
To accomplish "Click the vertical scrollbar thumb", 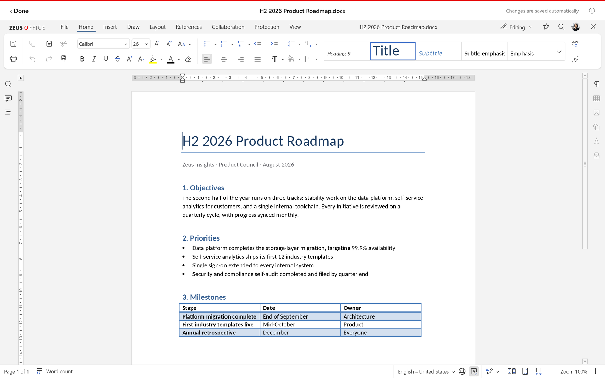I will [585, 164].
